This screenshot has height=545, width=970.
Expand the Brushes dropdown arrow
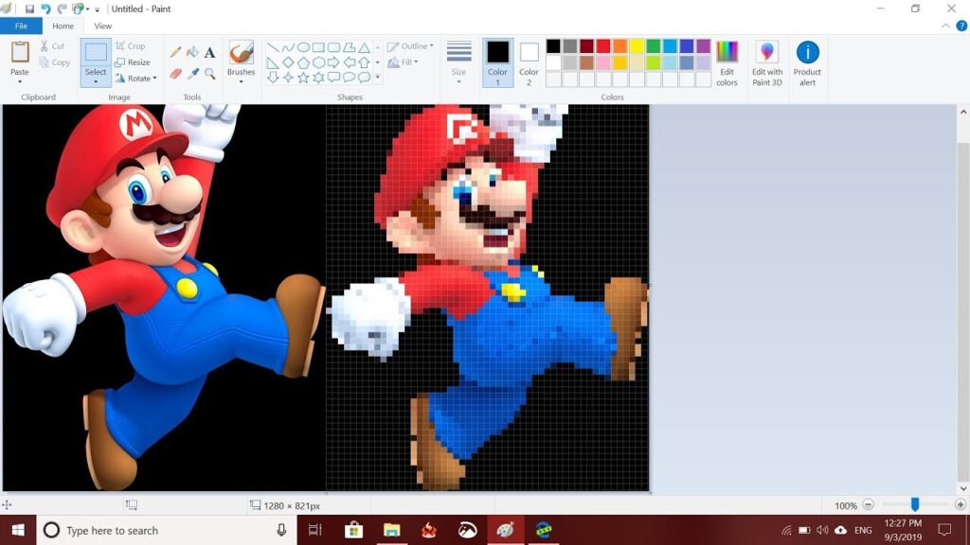[241, 81]
